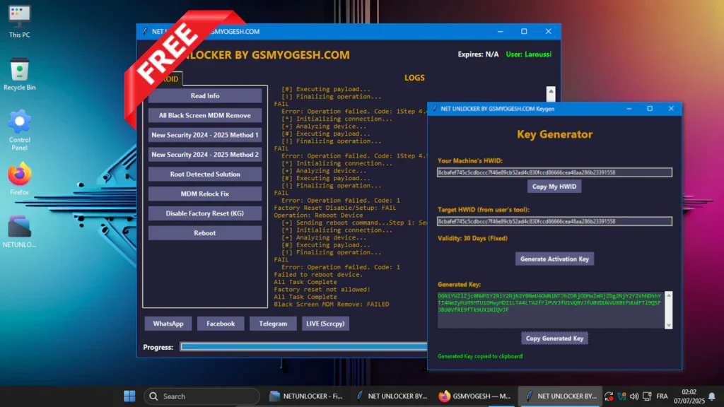Click Generated Key scrollbar up arrow
Screen dimensions: 724x407
point(669,295)
